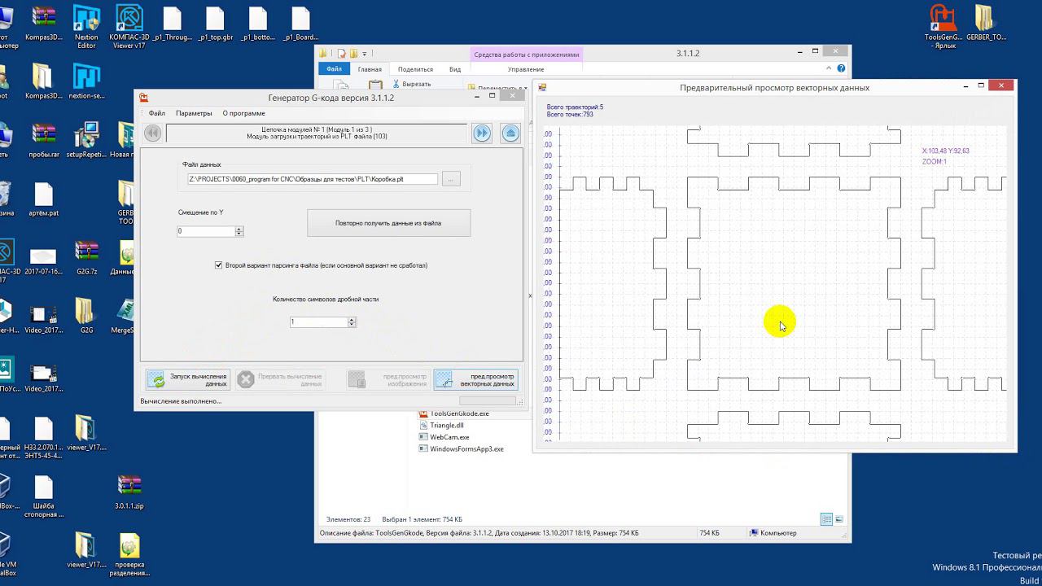This screenshot has height=586, width=1042.
Task: Open the О программе menu
Action: [x=243, y=113]
